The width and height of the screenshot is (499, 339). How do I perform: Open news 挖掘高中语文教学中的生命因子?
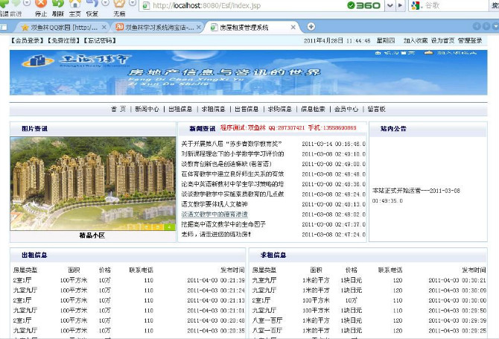point(223,224)
